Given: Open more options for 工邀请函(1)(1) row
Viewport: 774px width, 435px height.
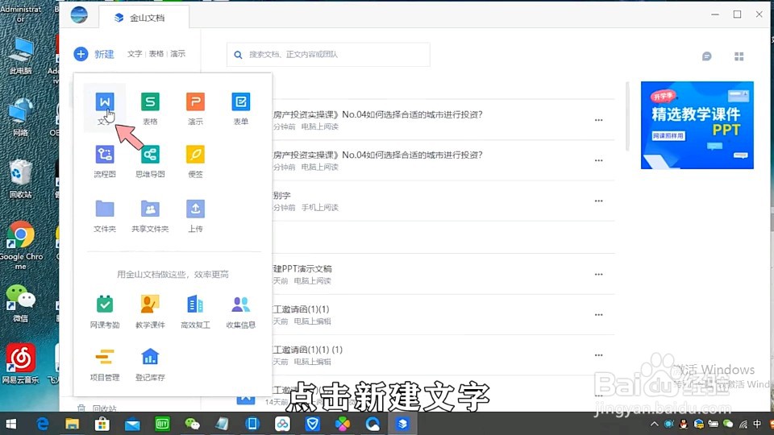Looking at the screenshot, I should tap(599, 315).
